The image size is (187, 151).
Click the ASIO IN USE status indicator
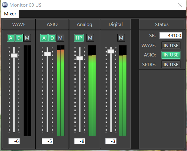click(x=171, y=55)
